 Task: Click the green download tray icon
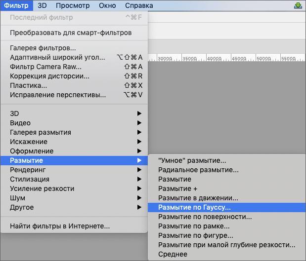[x=298, y=5]
